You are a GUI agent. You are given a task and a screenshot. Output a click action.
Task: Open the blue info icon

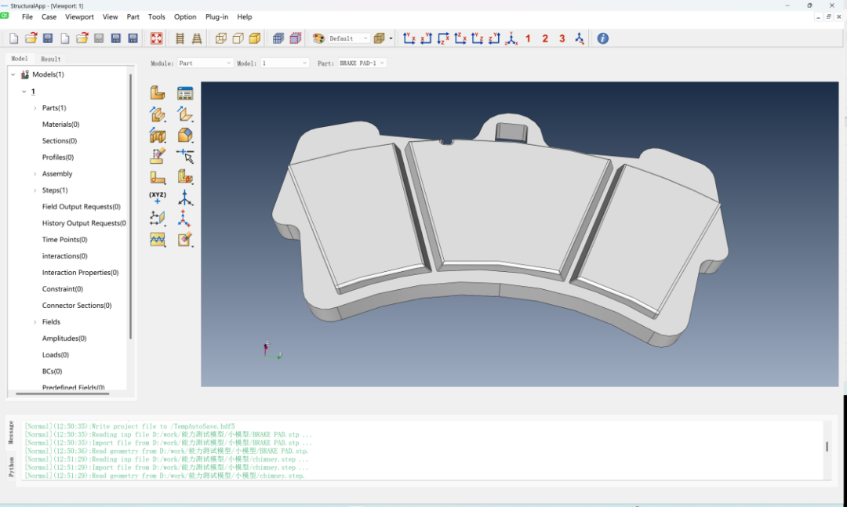[x=603, y=38]
